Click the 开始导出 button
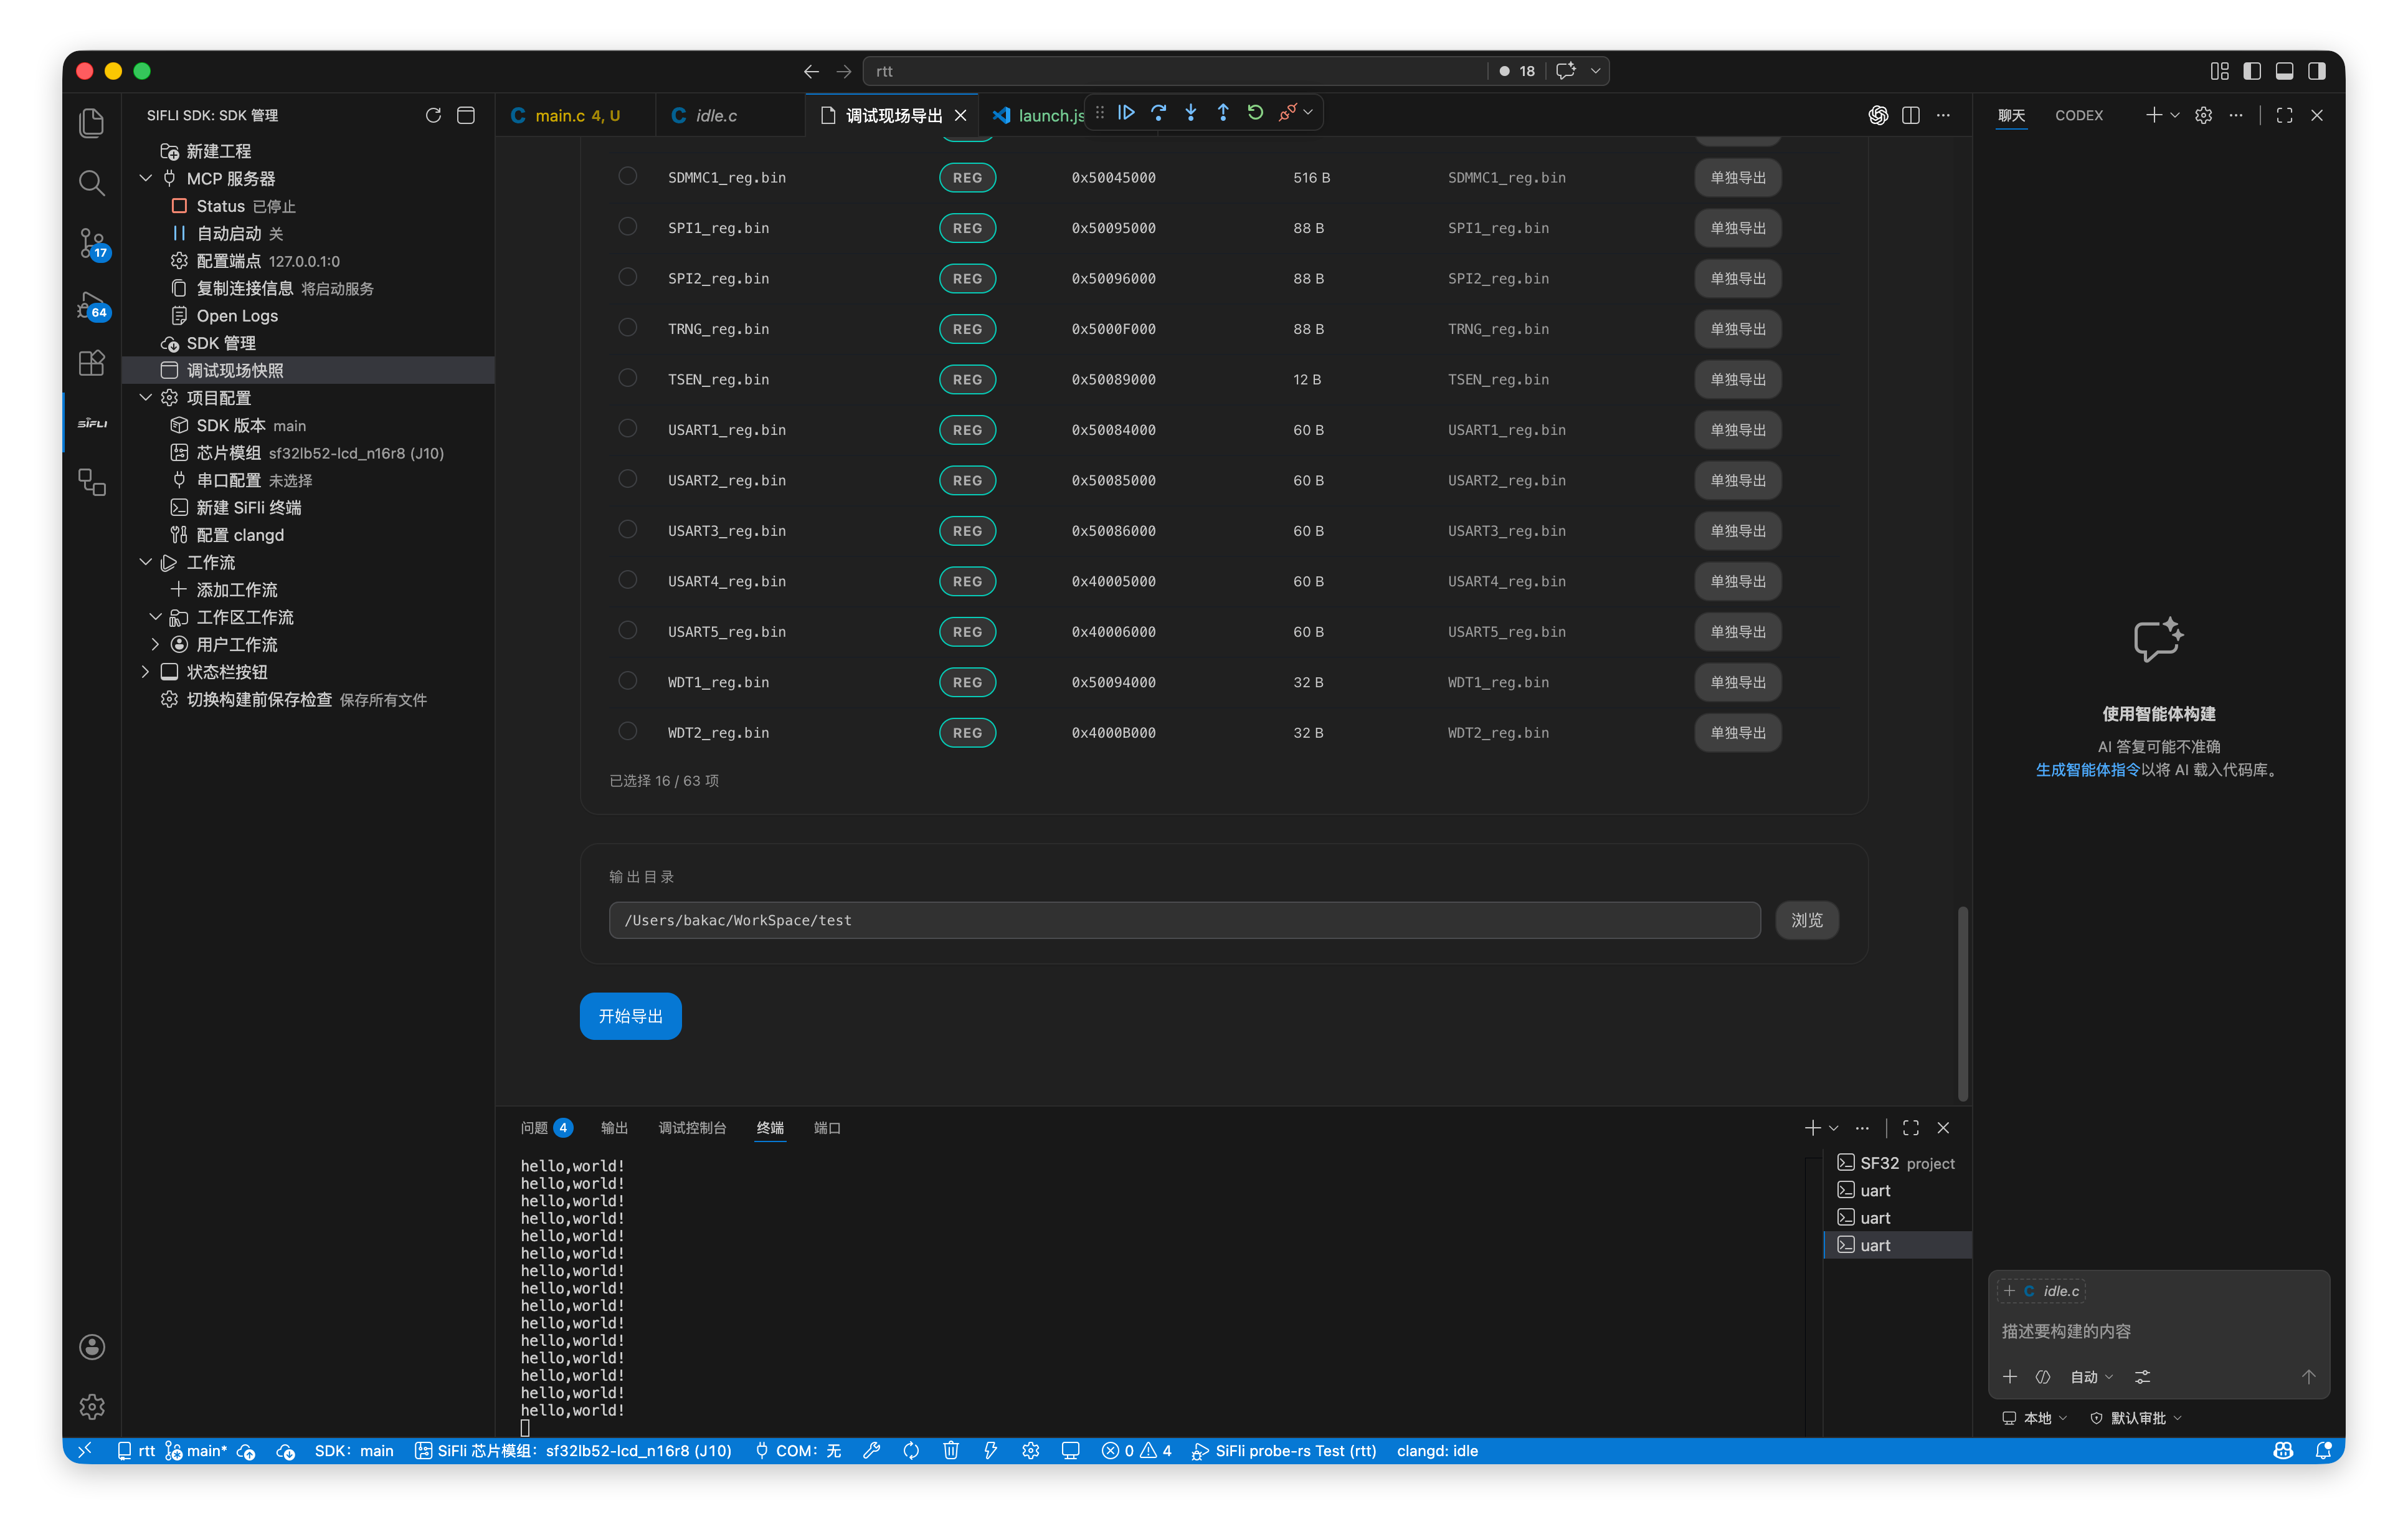Viewport: 2408px width, 1539px height. click(630, 1016)
